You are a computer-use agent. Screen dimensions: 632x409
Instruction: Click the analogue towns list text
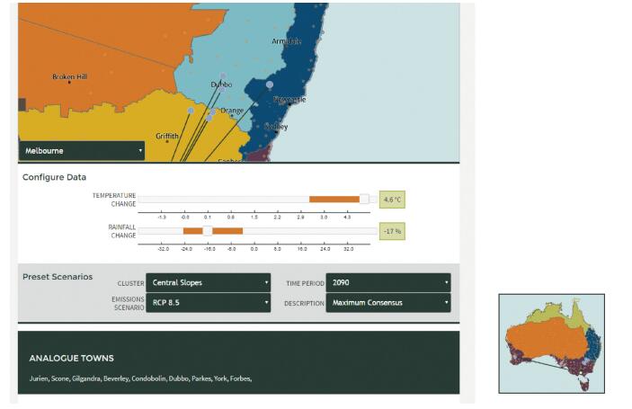[140, 378]
